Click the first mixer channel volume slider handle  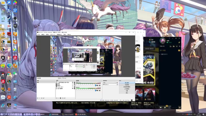point(96,86)
